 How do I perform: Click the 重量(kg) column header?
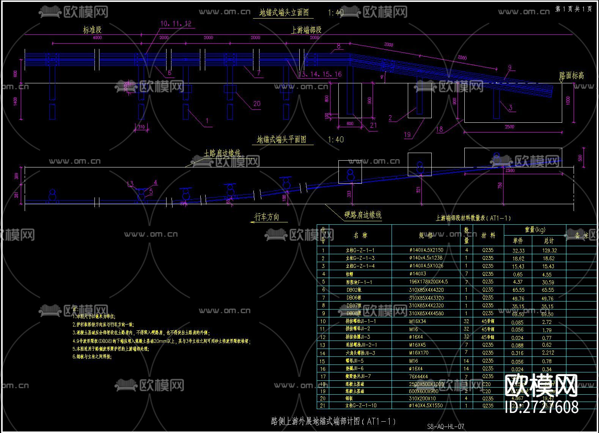pyautogui.click(x=535, y=230)
